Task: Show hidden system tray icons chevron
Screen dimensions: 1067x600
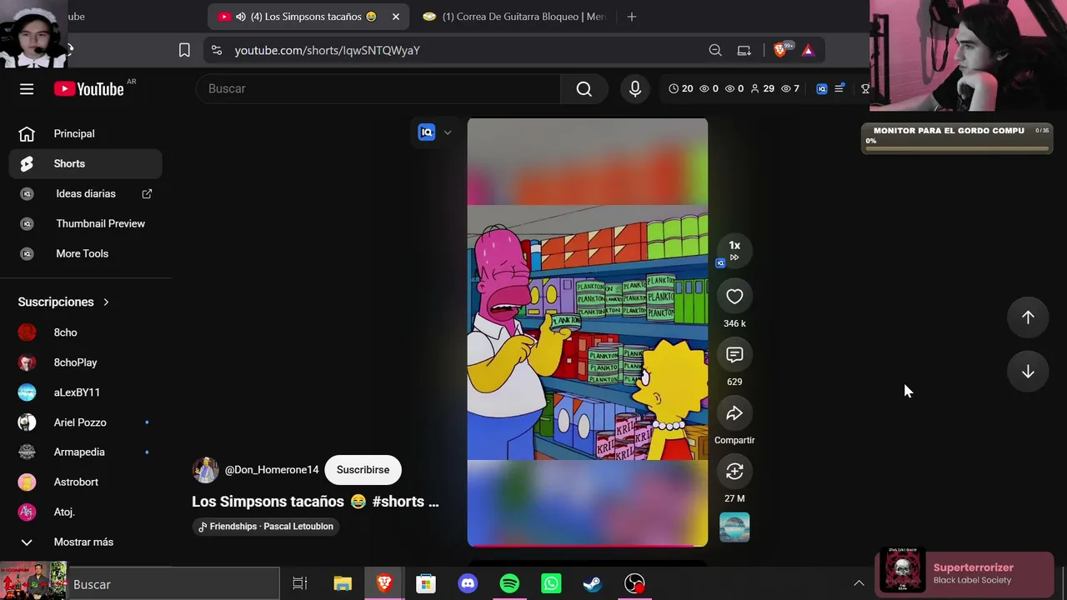Action: click(859, 583)
